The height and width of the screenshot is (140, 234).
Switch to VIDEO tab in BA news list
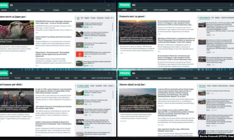pos(209,86)
